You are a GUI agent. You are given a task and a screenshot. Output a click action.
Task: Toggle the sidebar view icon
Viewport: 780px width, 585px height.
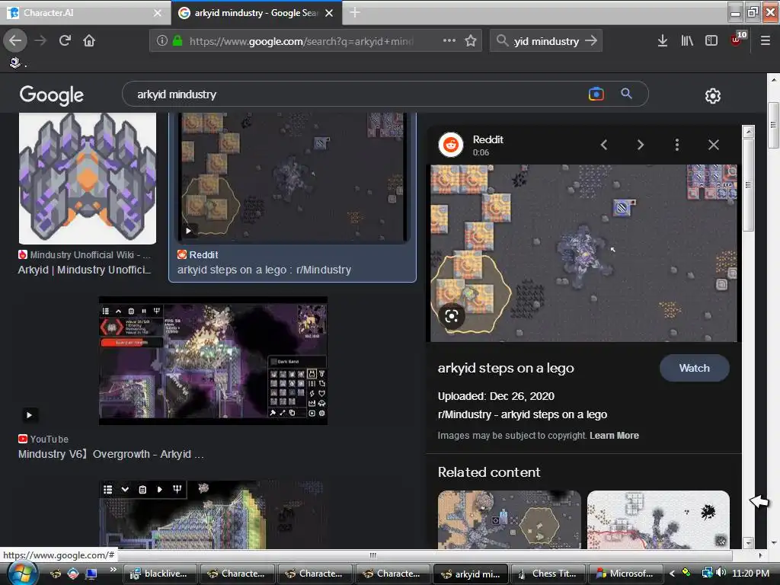click(711, 41)
